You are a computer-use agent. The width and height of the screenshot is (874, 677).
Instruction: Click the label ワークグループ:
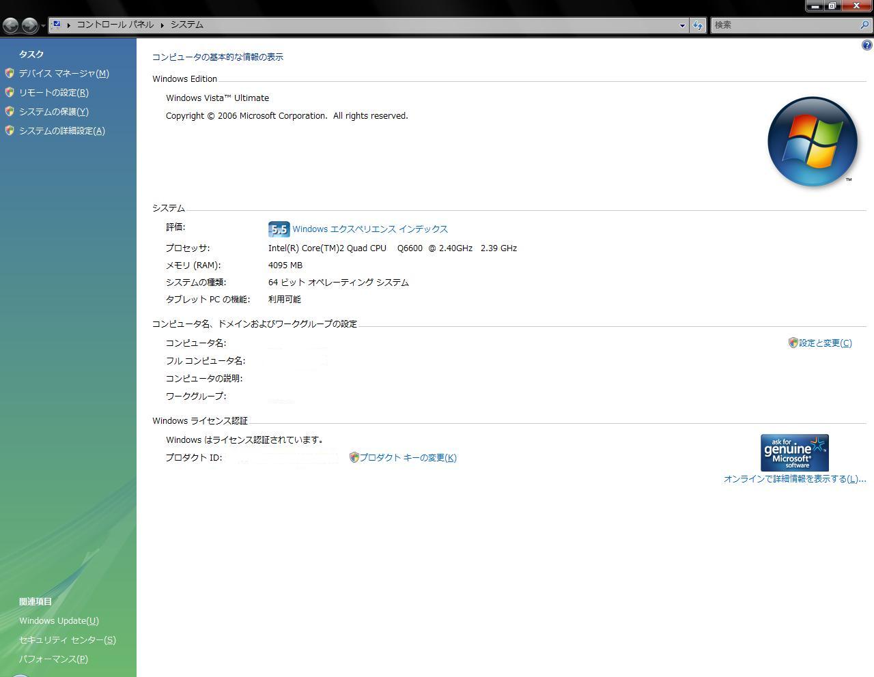pos(196,397)
